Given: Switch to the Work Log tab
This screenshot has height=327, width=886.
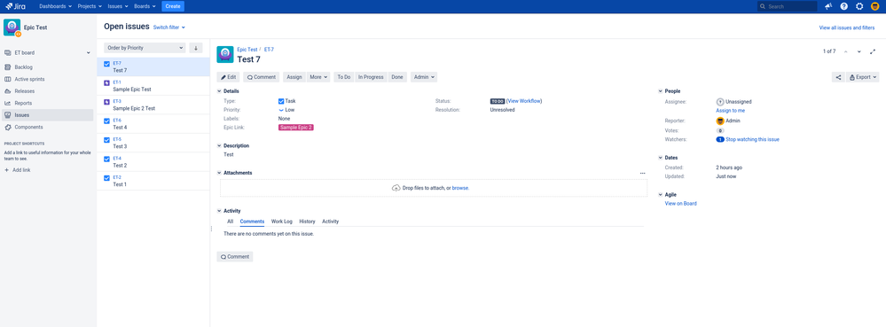Looking at the screenshot, I should coord(281,222).
